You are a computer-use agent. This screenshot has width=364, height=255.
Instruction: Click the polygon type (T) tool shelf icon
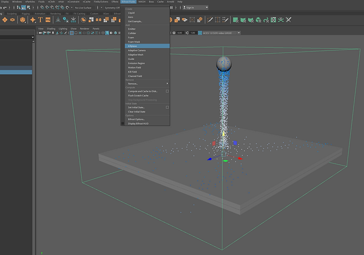click(41, 20)
